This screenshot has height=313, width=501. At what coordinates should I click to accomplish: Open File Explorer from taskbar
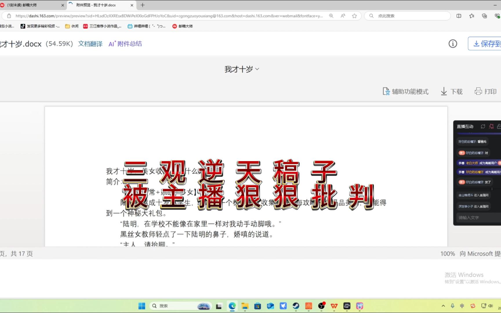tap(245, 306)
